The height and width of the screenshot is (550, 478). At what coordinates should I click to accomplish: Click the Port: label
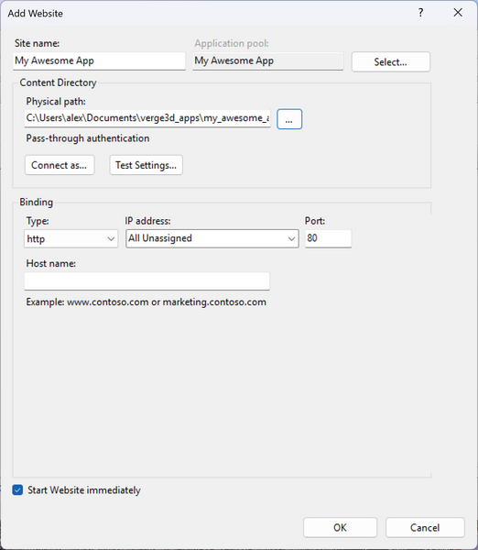[315, 221]
